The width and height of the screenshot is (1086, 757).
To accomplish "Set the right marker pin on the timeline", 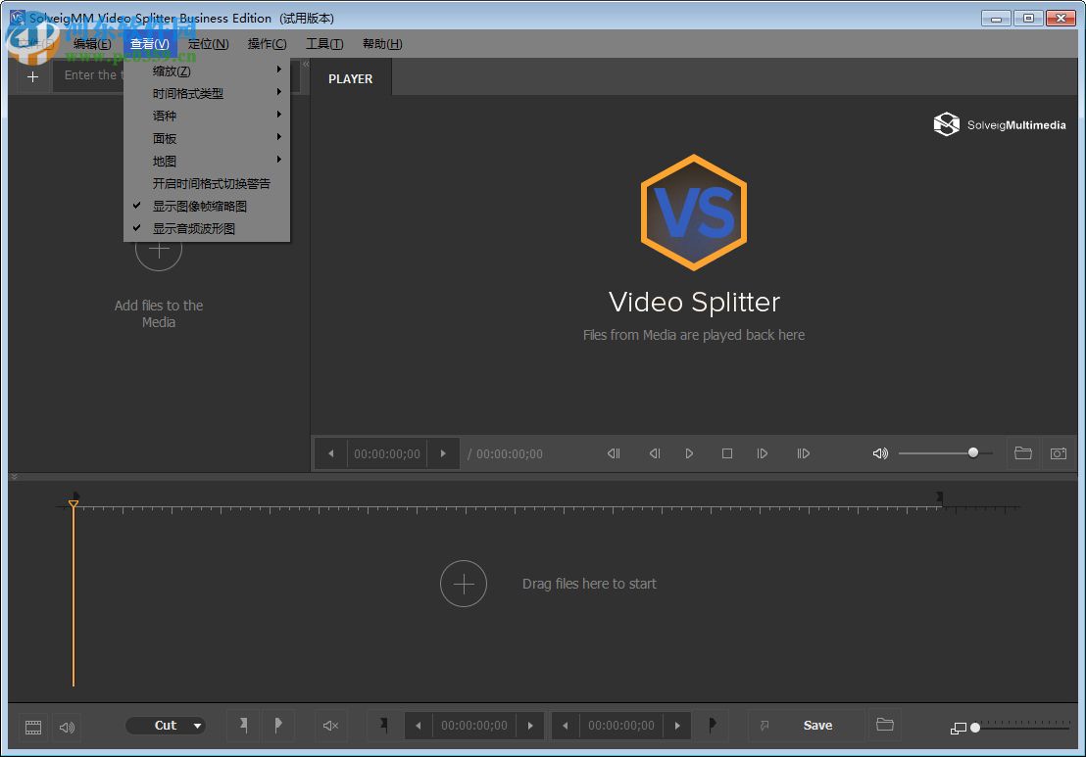I will (278, 726).
